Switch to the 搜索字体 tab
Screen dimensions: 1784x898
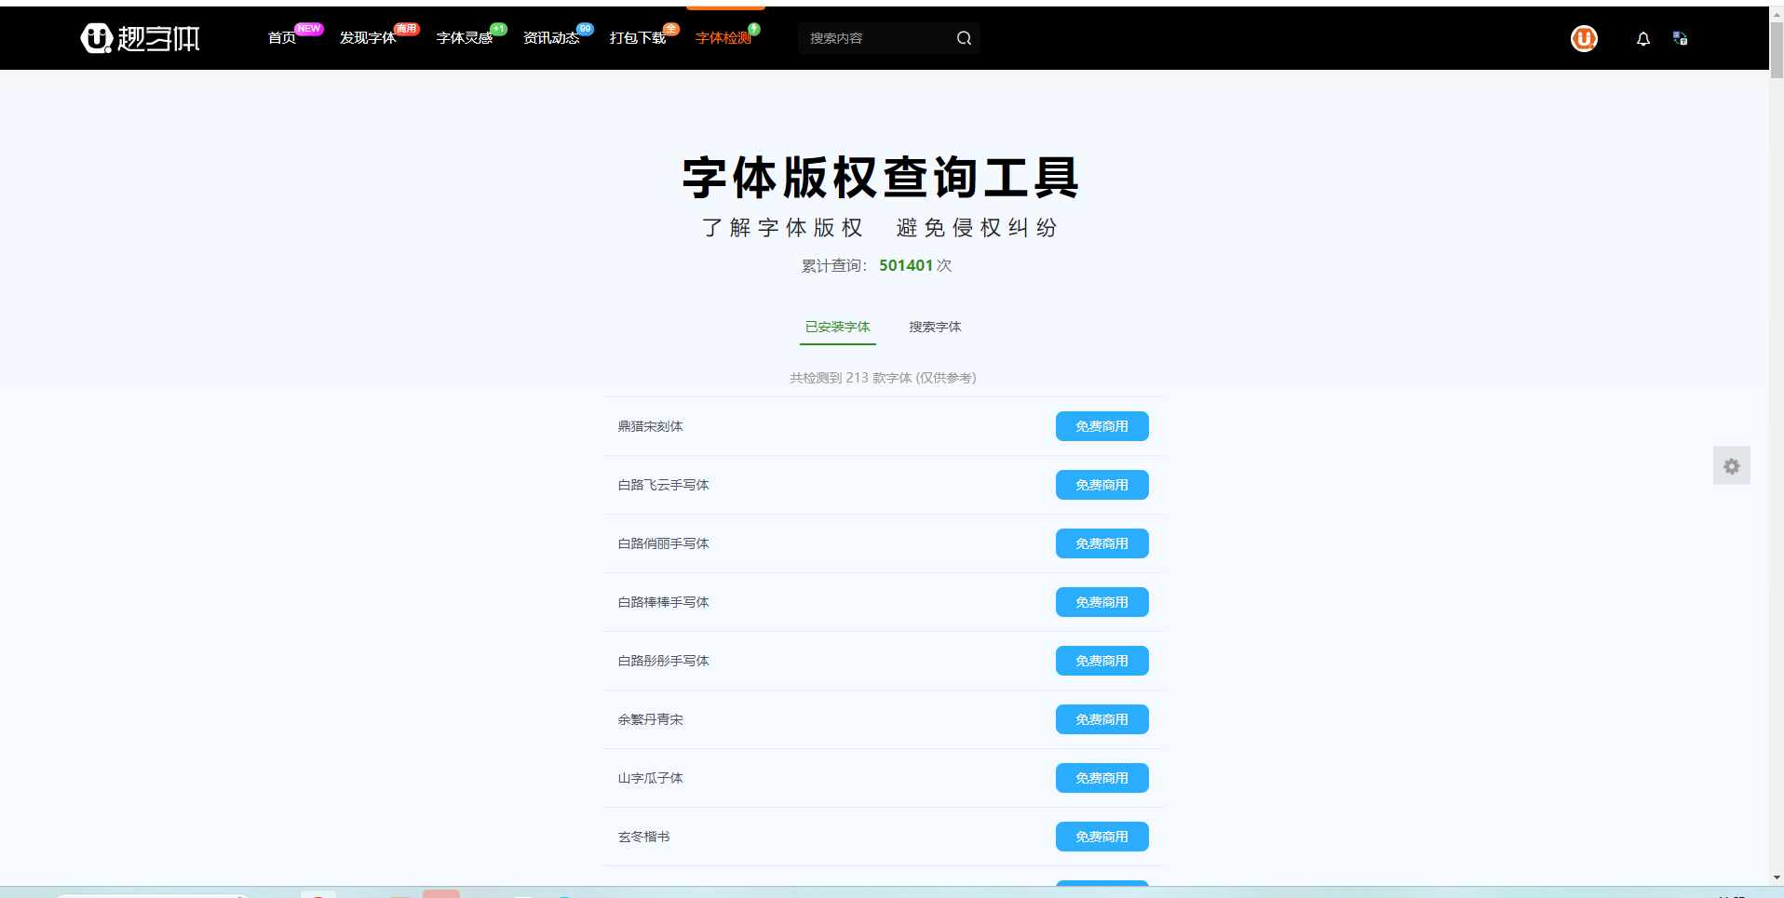pos(935,327)
